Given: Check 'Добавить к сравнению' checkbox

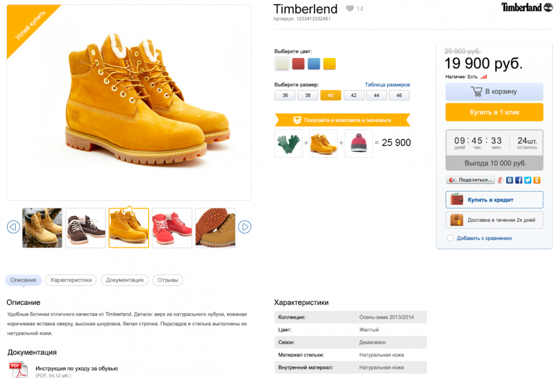Looking at the screenshot, I should [450, 238].
